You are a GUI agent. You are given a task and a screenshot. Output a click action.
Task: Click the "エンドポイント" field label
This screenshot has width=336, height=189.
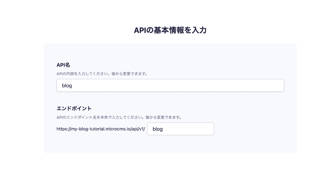tap(74, 108)
